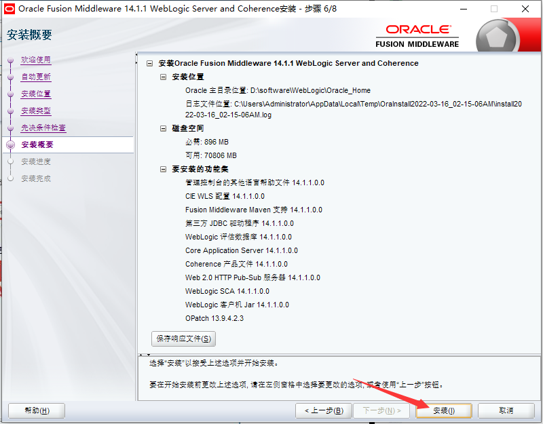Select the 必需: 896 MB line
543x424 pixels.
(x=207, y=142)
